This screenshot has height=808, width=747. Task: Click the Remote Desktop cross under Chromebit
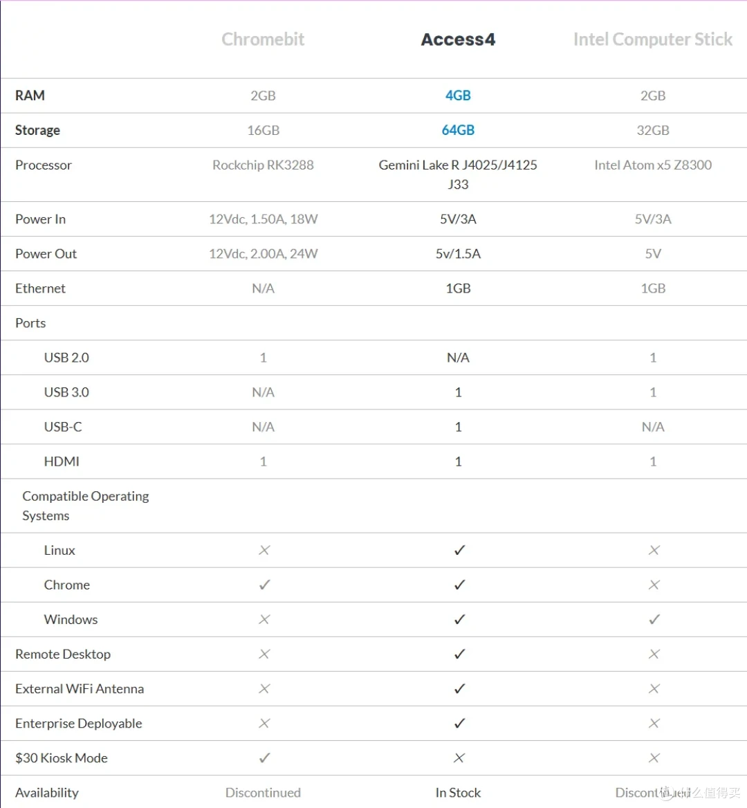point(264,654)
